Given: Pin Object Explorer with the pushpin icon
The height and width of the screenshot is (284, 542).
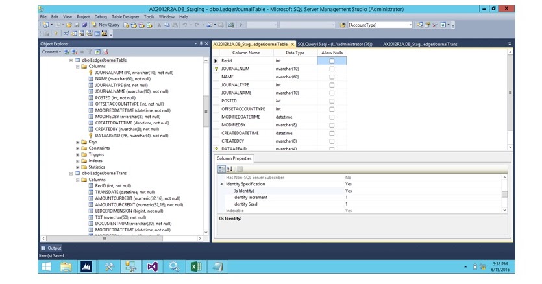Looking at the screenshot, I should tap(201, 44).
